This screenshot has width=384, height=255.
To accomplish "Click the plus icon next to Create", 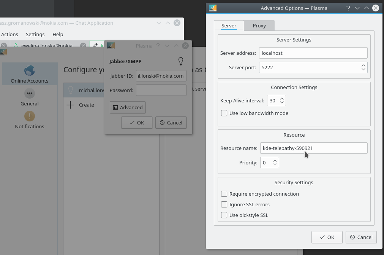I will pos(70,105).
